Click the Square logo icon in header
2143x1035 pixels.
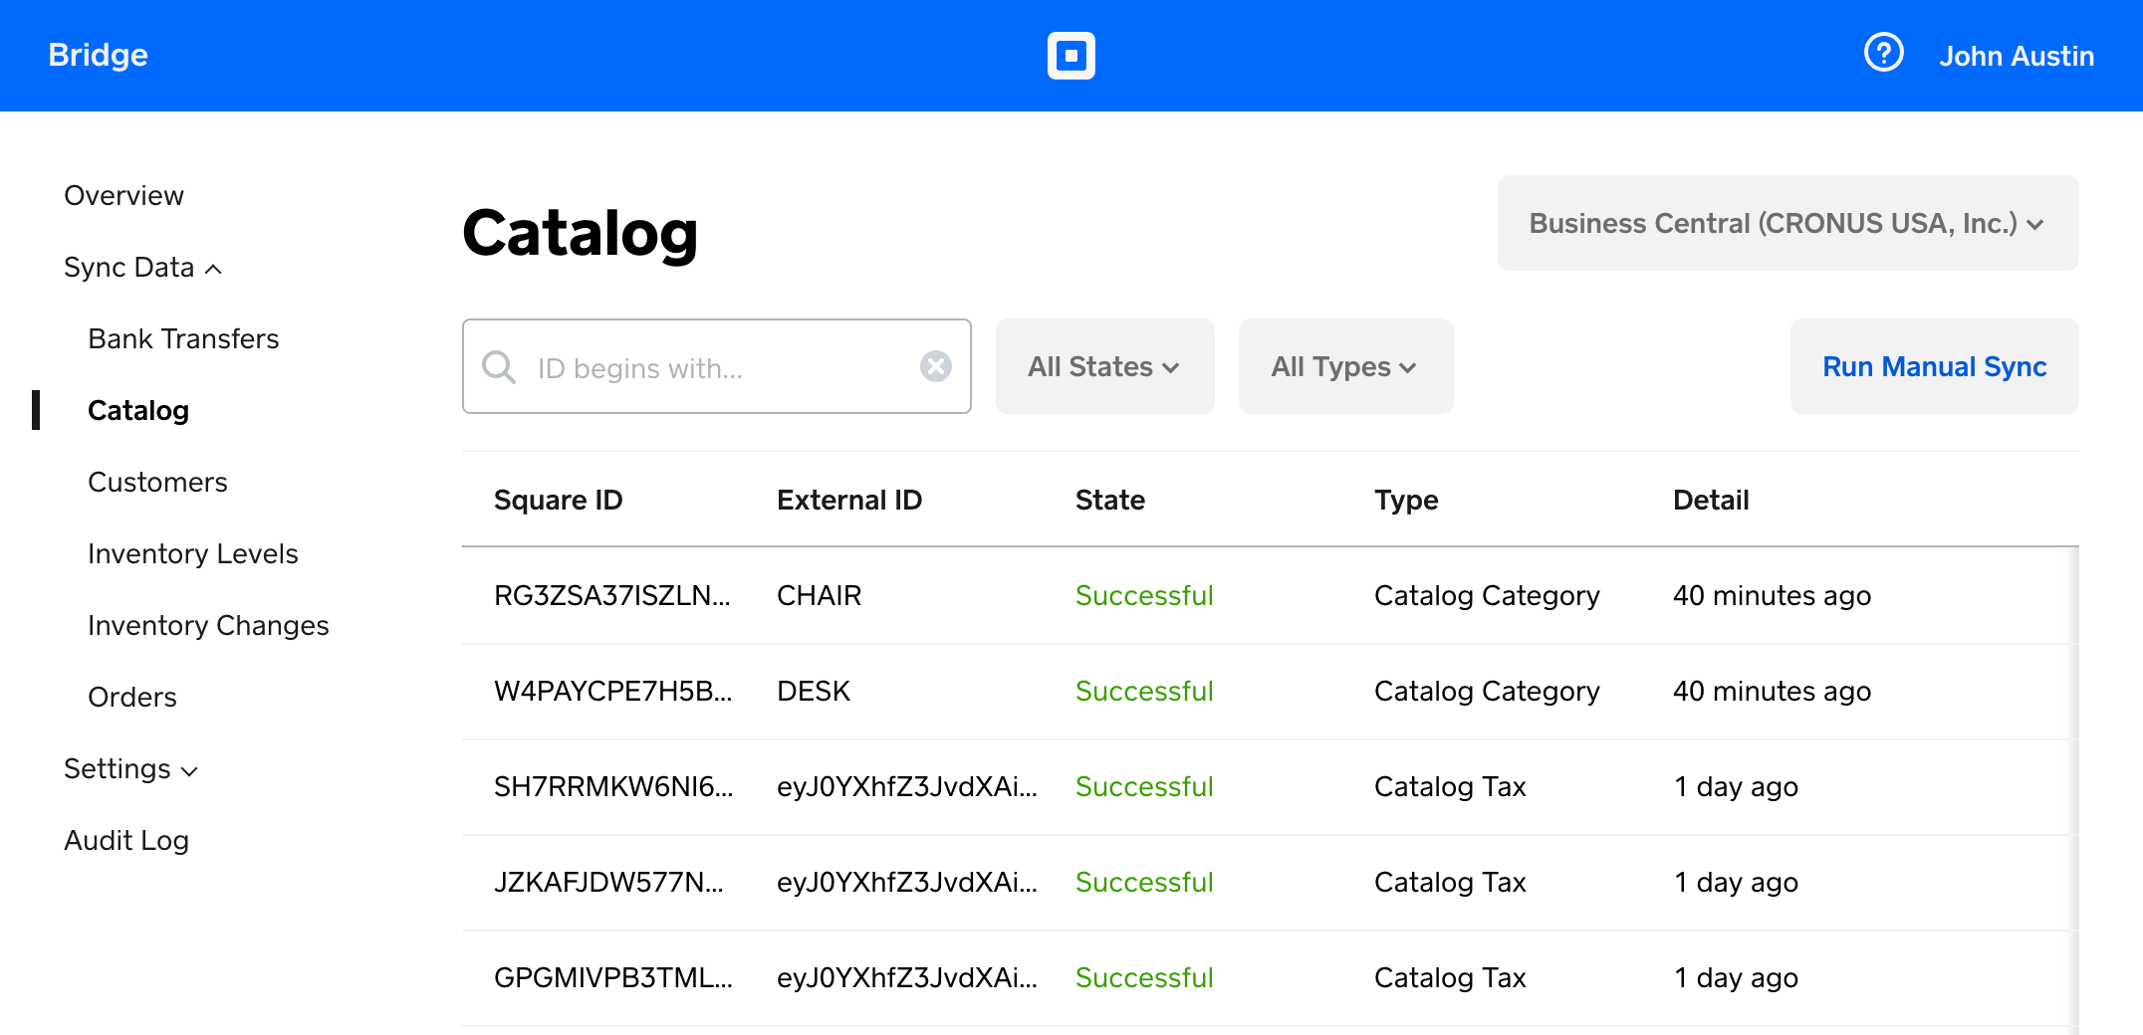point(1071,56)
